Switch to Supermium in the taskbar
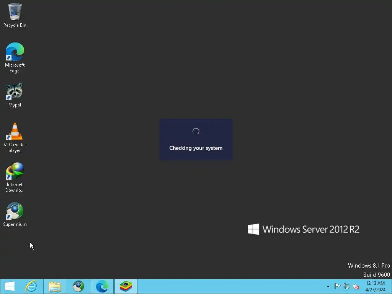This screenshot has width=392, height=294. coord(78,286)
